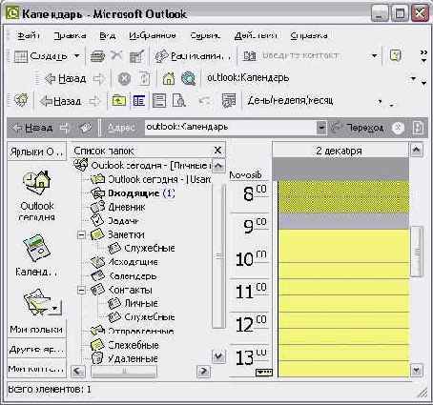Click the Print icon in the toolbar
This screenshot has width=433, height=405.
pyautogui.click(x=97, y=56)
